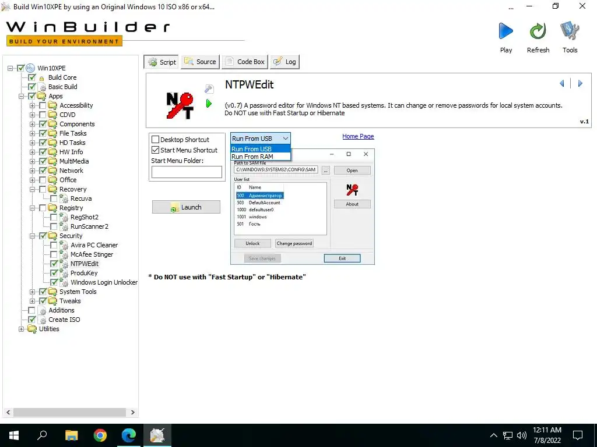The height and width of the screenshot is (447, 597).
Task: Open taskbar search magnifier
Action: pyautogui.click(x=42, y=435)
